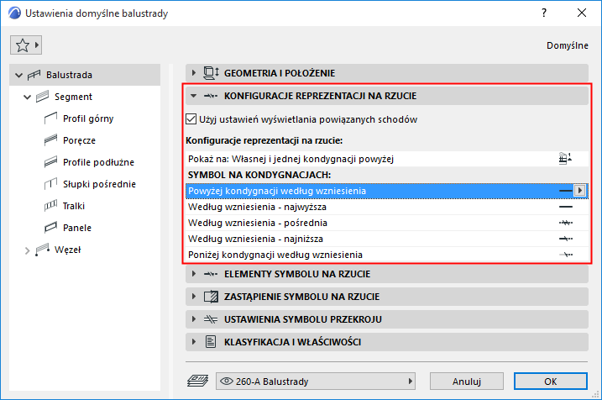Select Panele in the tree
This screenshot has width=602, height=400.
(77, 228)
